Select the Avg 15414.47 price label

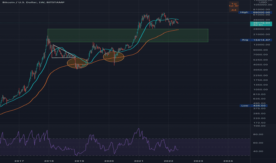(256, 40)
